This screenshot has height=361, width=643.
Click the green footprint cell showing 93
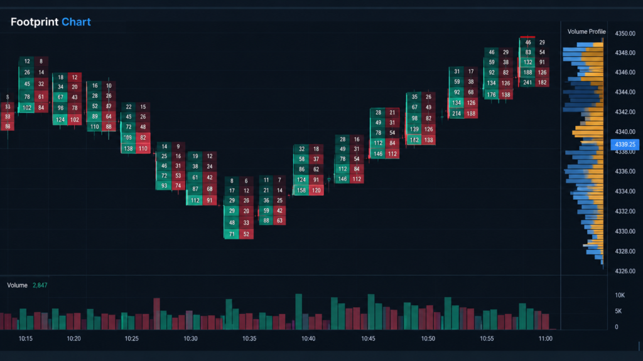[164, 186]
